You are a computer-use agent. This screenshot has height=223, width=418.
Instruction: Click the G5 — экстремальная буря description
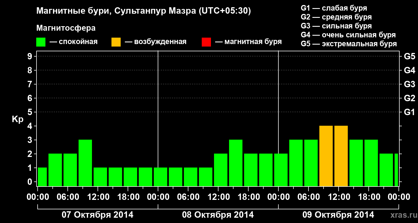pyautogui.click(x=349, y=44)
